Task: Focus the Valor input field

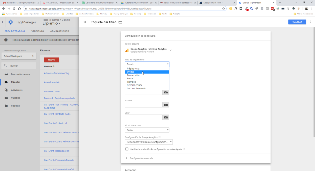Action: (144, 117)
